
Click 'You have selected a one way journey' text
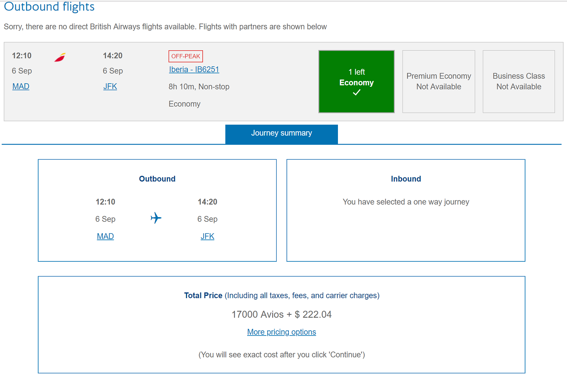406,202
